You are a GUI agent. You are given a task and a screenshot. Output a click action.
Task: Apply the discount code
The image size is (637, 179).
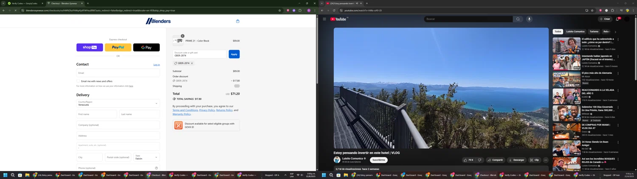tap(234, 54)
